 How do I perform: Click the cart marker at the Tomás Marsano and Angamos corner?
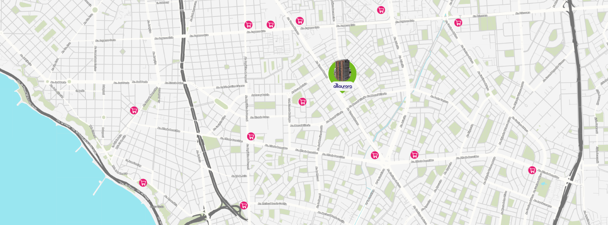pos(300,21)
